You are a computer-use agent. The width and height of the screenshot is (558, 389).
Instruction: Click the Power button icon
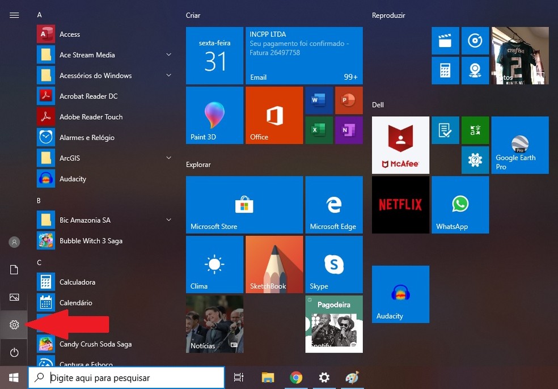pos(14,352)
